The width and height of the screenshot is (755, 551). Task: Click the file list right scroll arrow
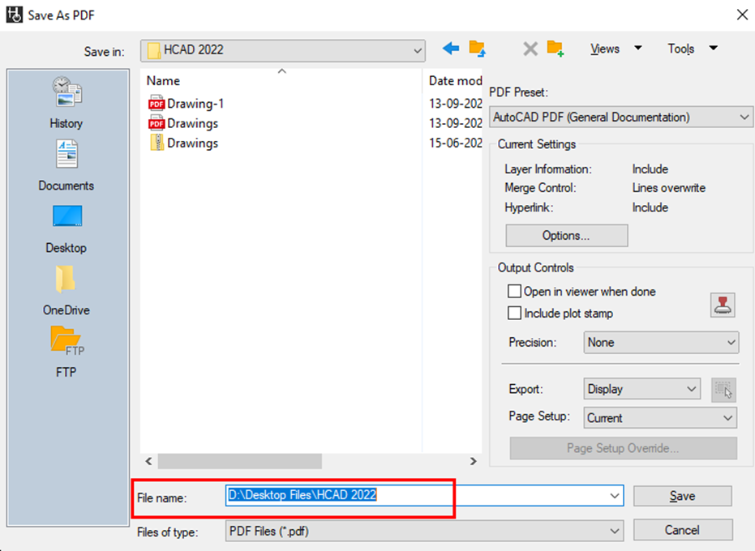(473, 461)
